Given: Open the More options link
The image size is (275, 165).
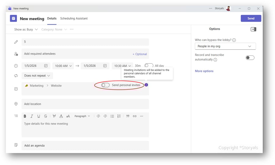Looking at the screenshot, I should [x=204, y=71].
